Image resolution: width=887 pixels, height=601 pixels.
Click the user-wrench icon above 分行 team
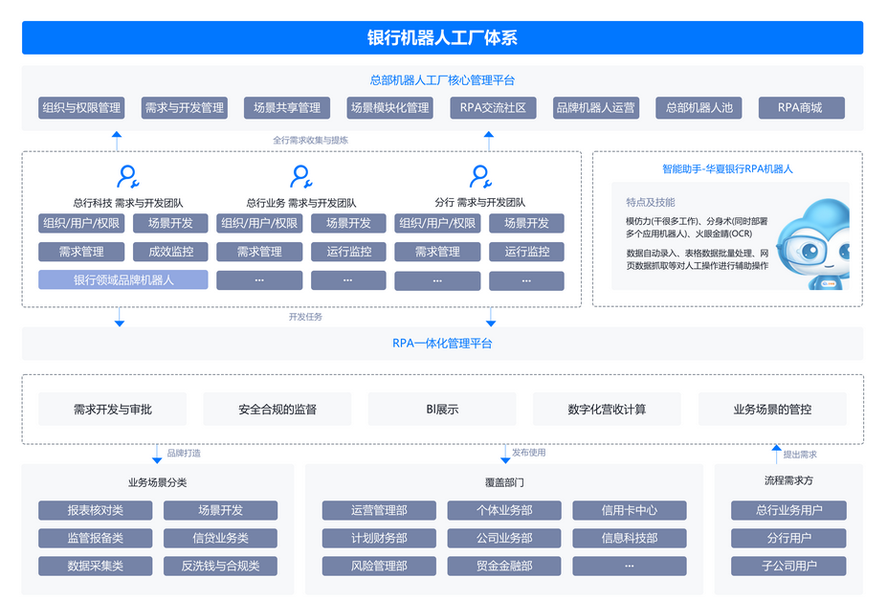[479, 177]
